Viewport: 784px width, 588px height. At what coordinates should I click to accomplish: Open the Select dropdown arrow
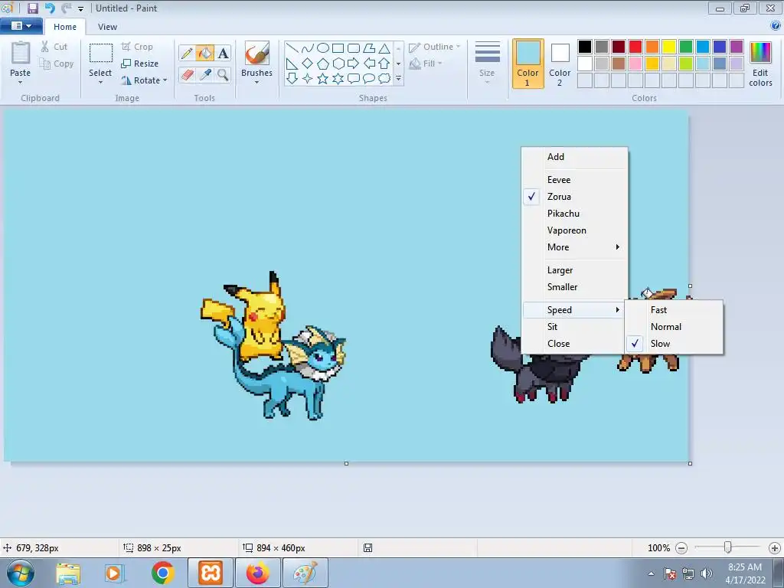tap(100, 82)
